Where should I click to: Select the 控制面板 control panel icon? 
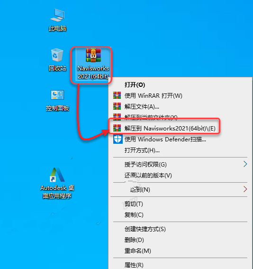(57, 101)
